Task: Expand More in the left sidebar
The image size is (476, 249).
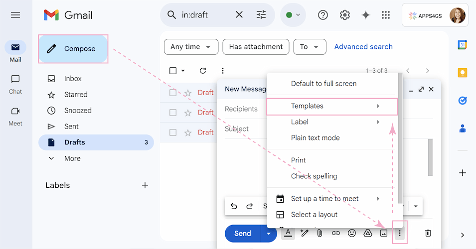Action: point(72,158)
